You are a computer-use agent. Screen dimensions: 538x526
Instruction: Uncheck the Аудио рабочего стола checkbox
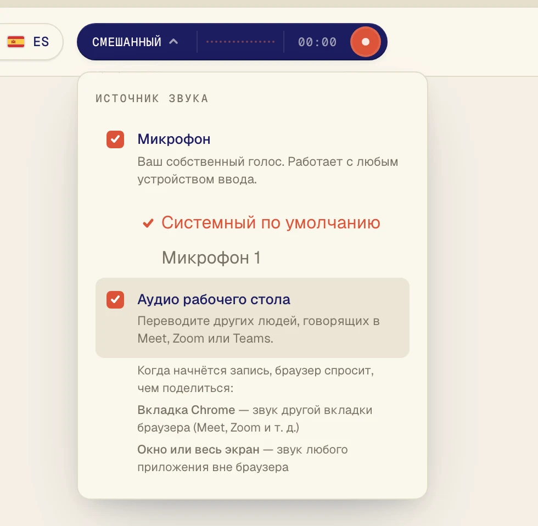tap(115, 300)
